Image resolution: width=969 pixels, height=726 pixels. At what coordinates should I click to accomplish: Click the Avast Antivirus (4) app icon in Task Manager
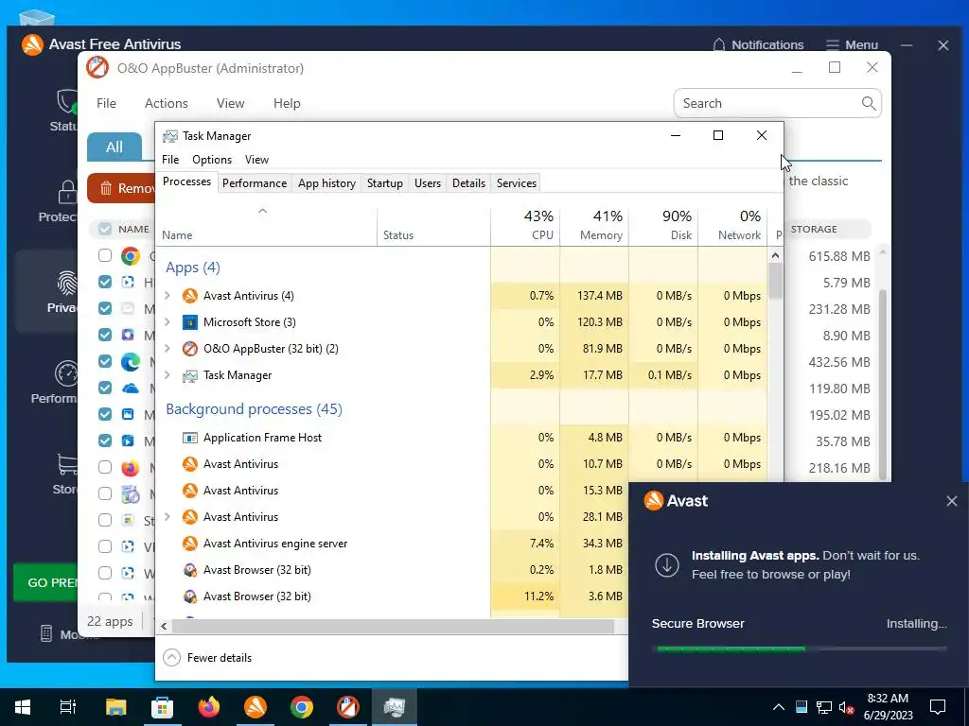[x=189, y=296]
